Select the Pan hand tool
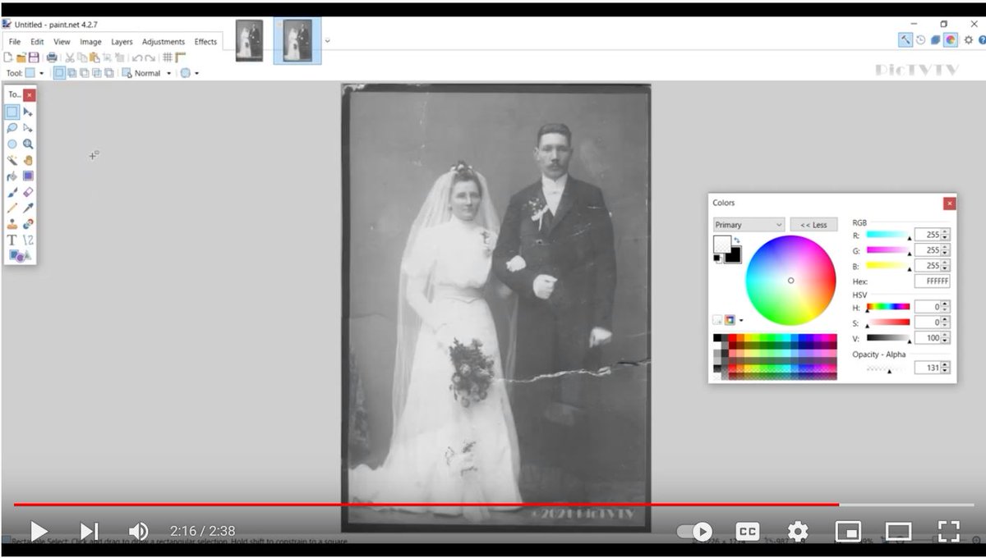 28,160
